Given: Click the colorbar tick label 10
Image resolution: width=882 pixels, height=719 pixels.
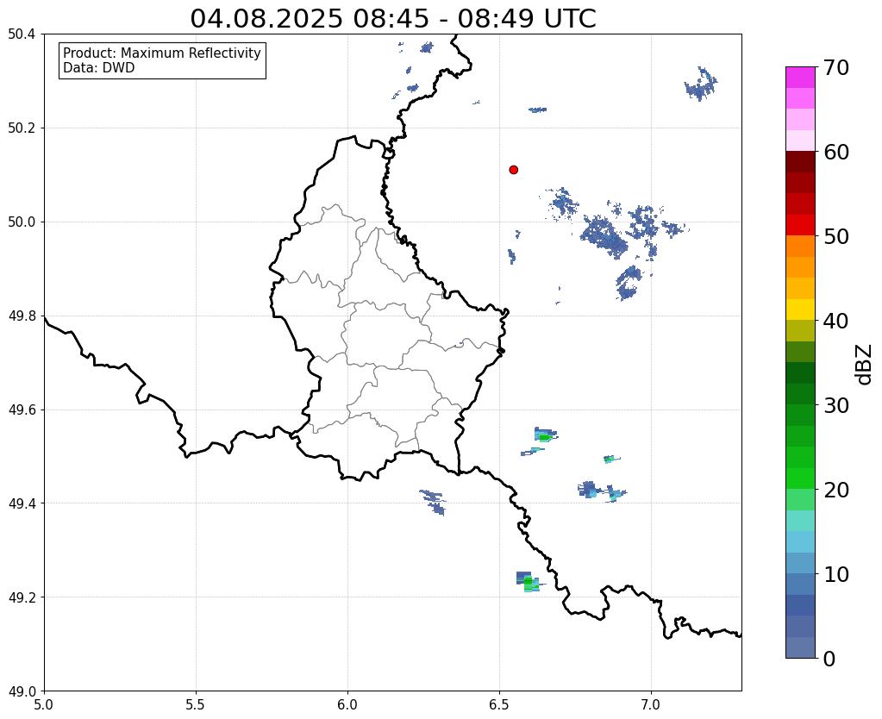Looking at the screenshot, I should click(836, 574).
